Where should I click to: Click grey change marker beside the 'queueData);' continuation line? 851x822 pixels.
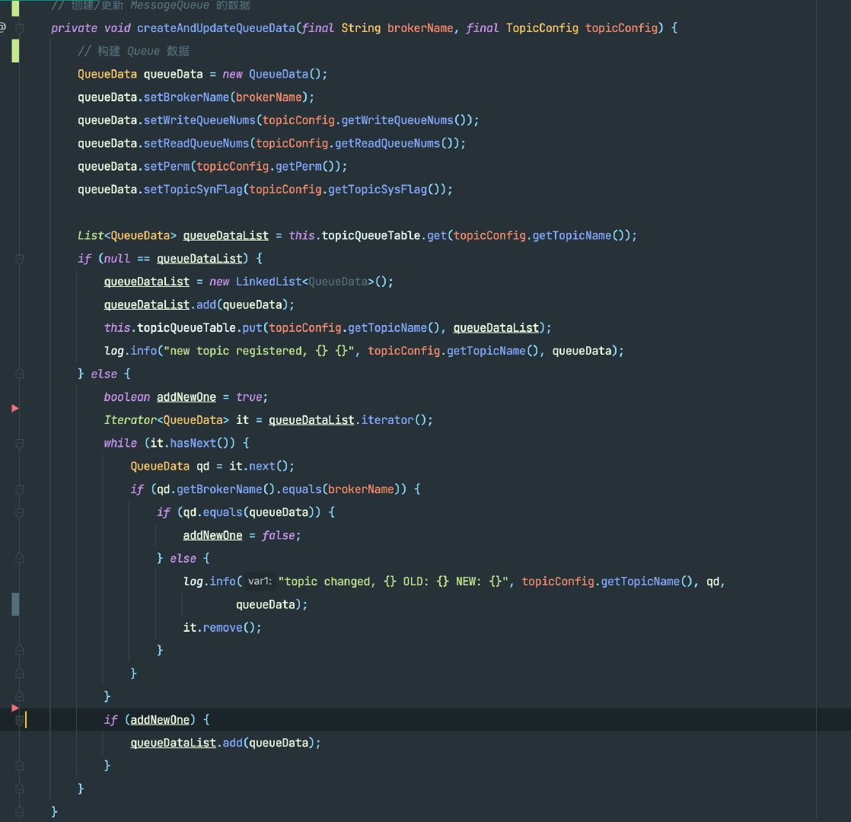pyautogui.click(x=15, y=604)
